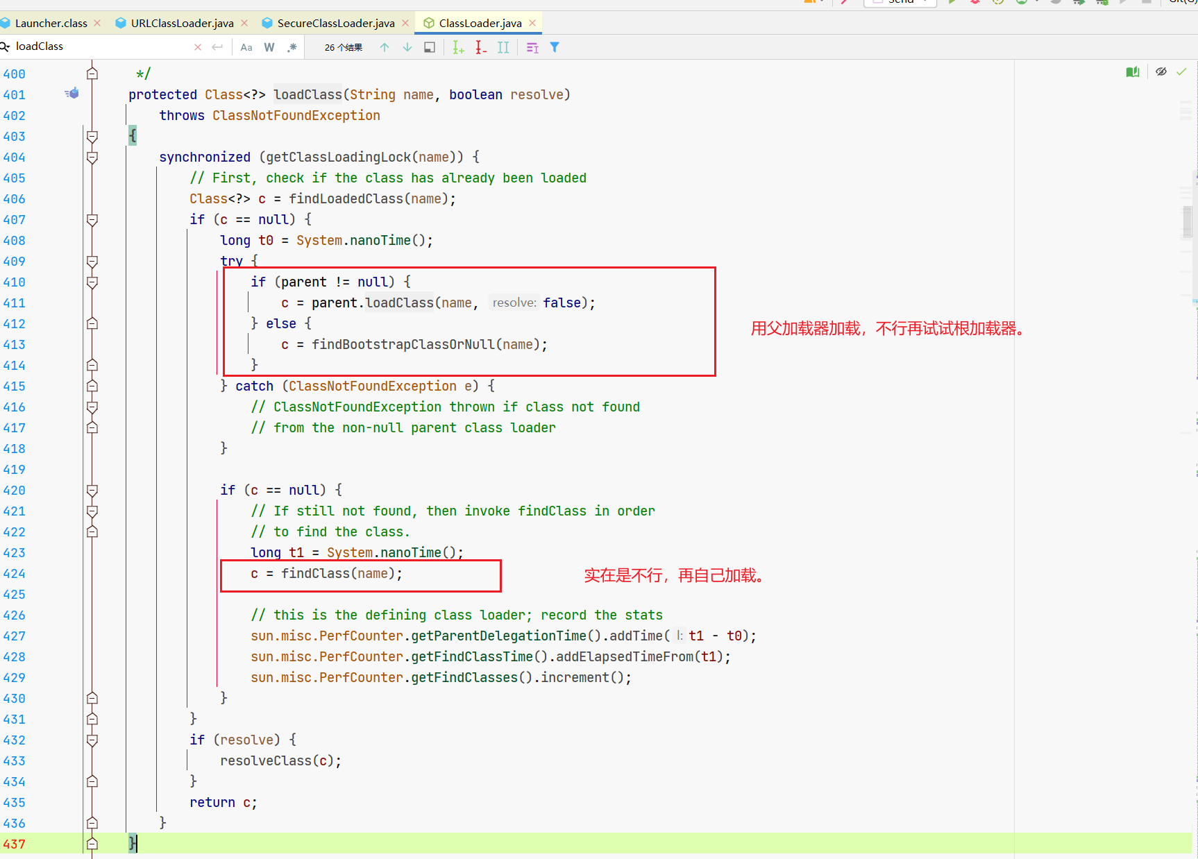Screen dimensions: 1198x859
Task: Click findBootstrapClassOrNull on line 413
Action: pos(403,345)
